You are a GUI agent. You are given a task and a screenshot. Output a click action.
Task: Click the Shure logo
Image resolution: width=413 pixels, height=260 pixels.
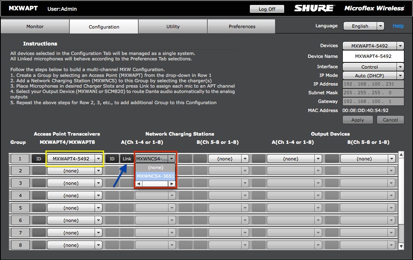(x=315, y=8)
